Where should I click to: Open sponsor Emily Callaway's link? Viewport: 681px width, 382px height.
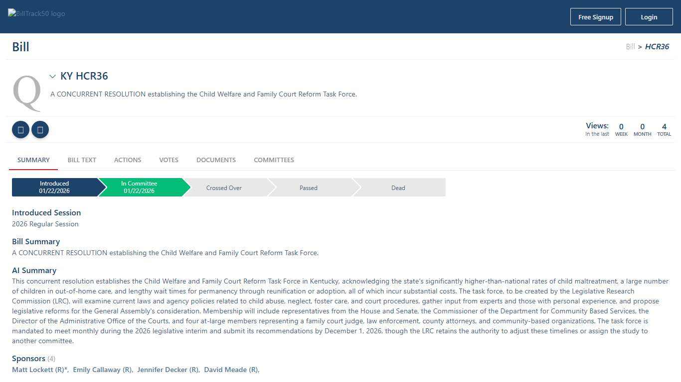click(102, 370)
